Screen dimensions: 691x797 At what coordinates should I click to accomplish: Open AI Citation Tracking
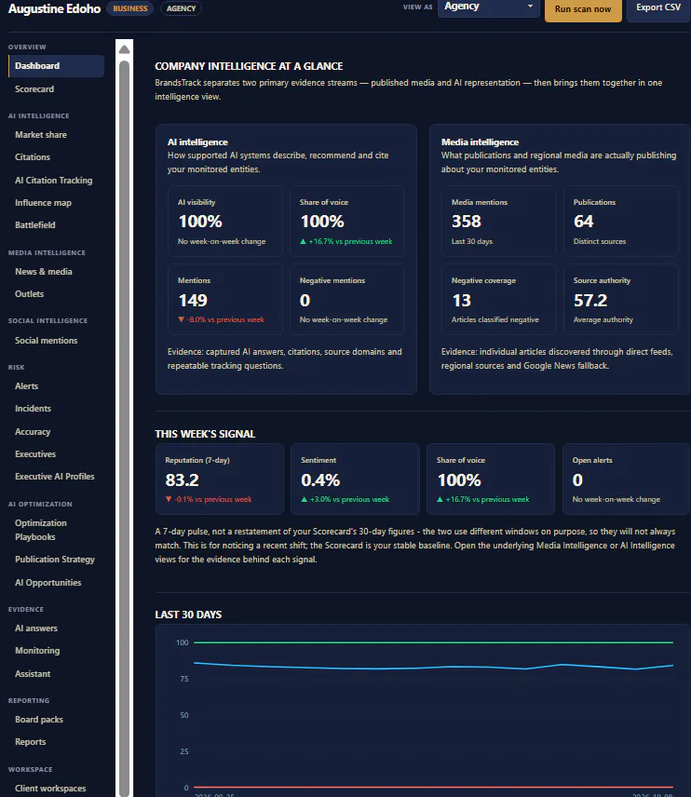56,181
